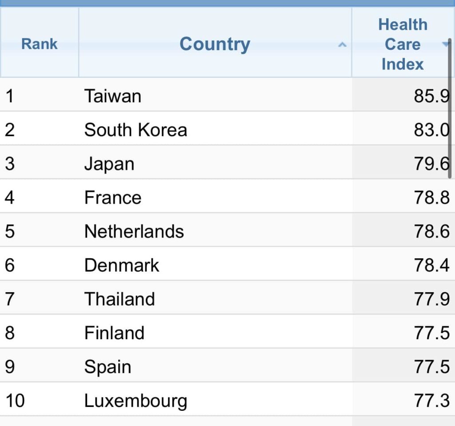Sort table by Rank header
The height and width of the screenshot is (426, 455).
[40, 44]
